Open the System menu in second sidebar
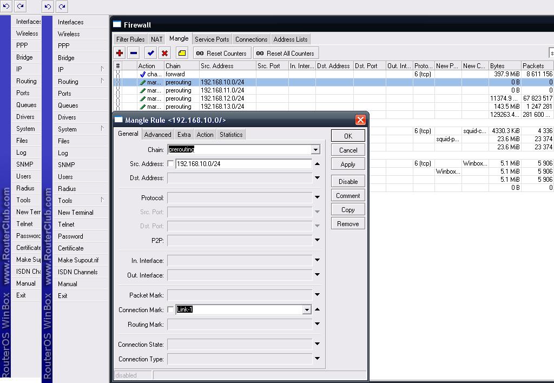 point(80,129)
